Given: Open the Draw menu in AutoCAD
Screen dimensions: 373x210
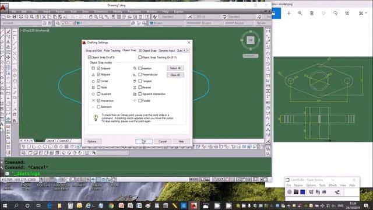Looking at the screenshot, I should tap(86, 12).
